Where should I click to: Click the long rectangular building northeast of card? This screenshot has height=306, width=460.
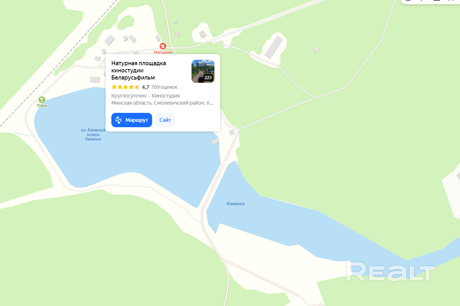pyautogui.click(x=274, y=47)
